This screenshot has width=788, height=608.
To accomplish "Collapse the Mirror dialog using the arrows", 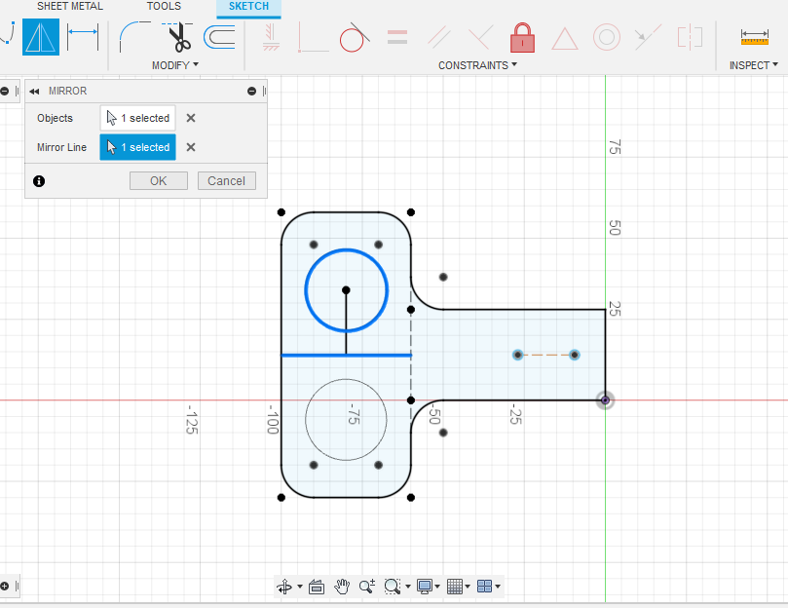I will 34,91.
